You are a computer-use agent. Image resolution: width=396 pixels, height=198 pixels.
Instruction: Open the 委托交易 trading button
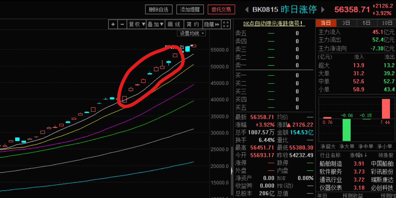point(221,10)
